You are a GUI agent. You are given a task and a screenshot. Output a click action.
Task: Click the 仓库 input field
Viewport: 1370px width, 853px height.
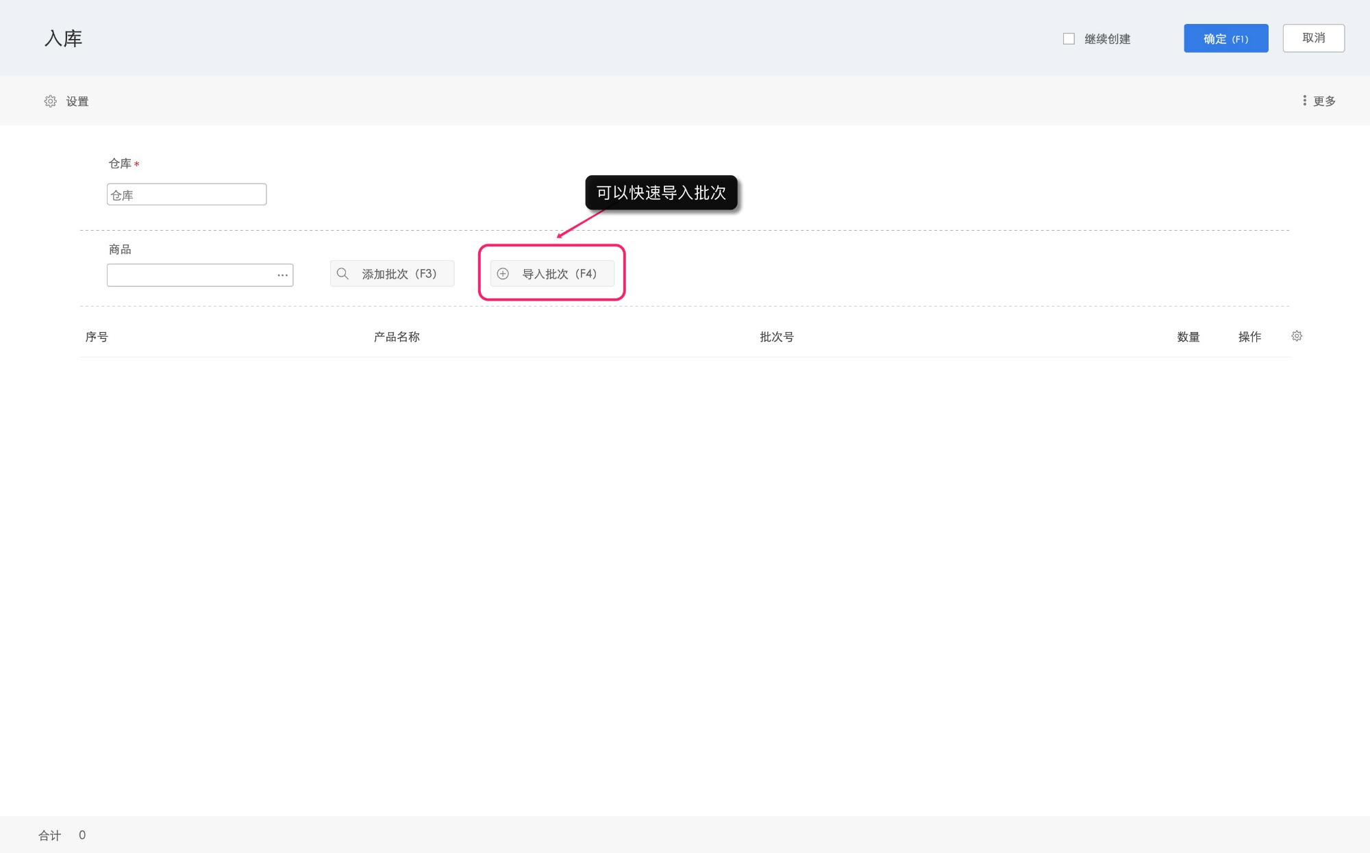click(186, 195)
